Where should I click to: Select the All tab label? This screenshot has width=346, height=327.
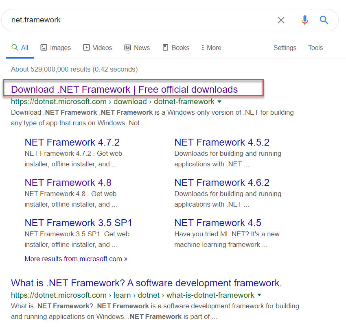pos(24,48)
